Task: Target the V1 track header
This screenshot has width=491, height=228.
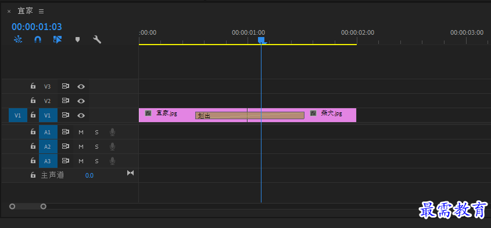Action: (48, 115)
